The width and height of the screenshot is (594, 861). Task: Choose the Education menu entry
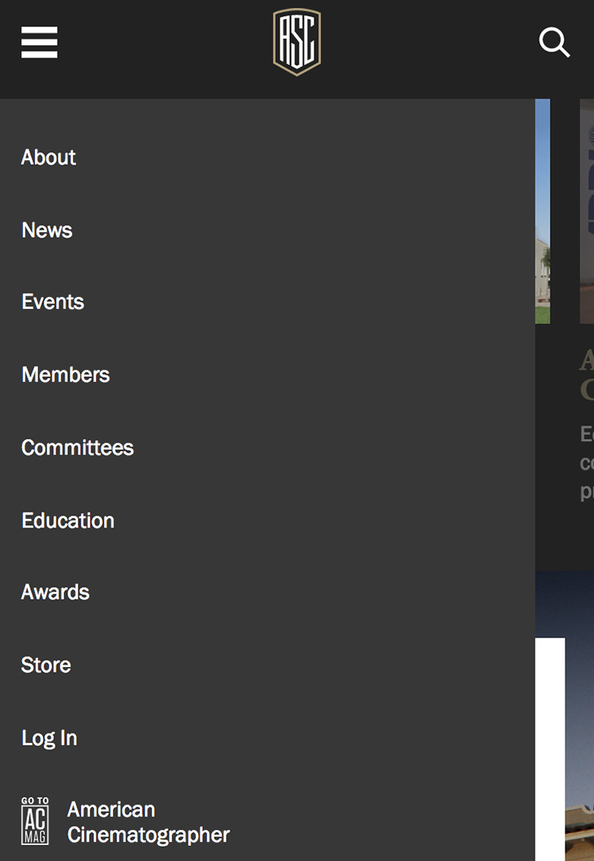(68, 520)
